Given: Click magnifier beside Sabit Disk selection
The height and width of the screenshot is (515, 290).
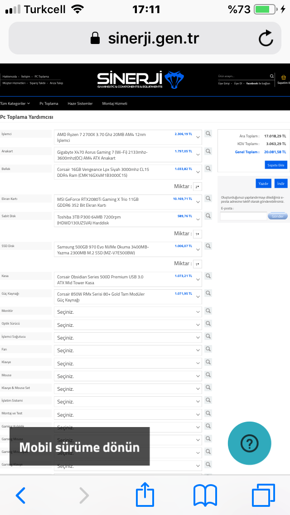Looking at the screenshot, I should pos(208,216).
